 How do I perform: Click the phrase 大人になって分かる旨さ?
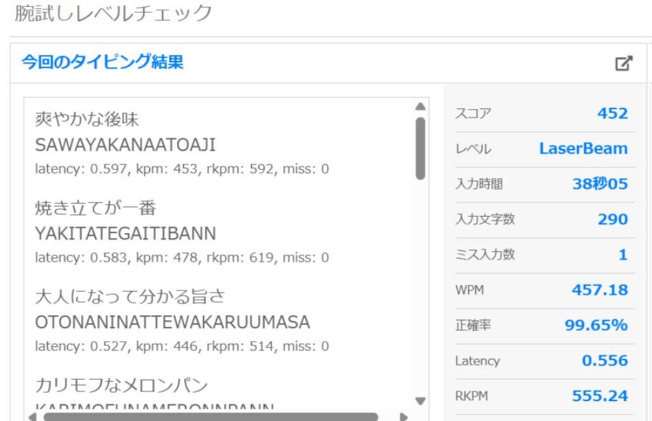coord(130,297)
